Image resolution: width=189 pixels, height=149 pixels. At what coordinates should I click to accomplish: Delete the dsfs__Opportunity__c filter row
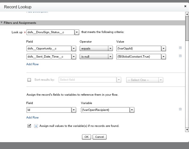click(x=180, y=48)
